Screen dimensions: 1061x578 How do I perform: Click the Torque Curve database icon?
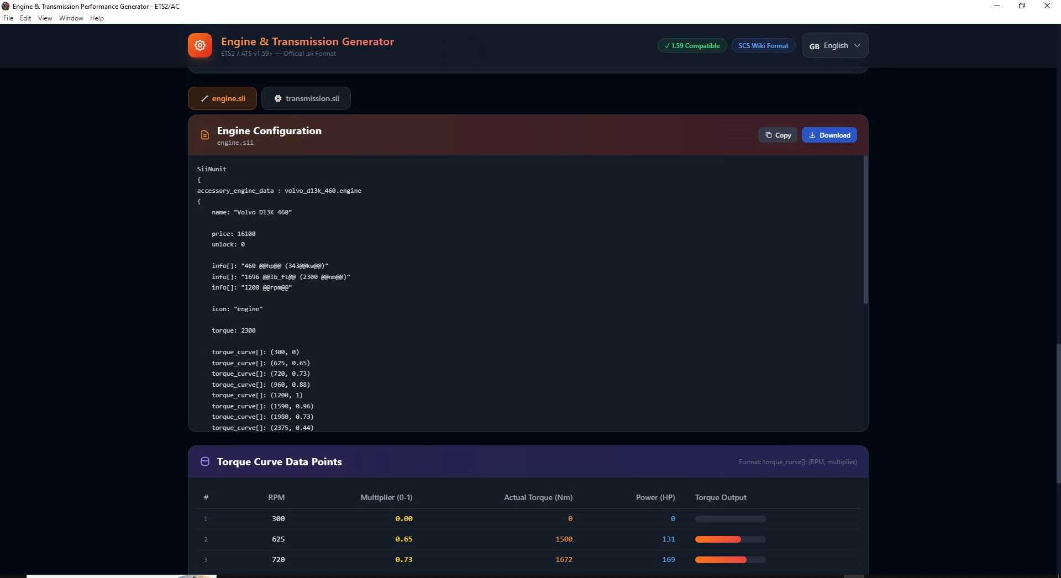coord(204,461)
